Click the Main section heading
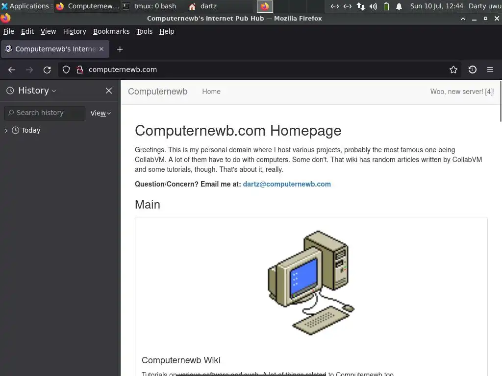This screenshot has height=376, width=502. click(147, 205)
